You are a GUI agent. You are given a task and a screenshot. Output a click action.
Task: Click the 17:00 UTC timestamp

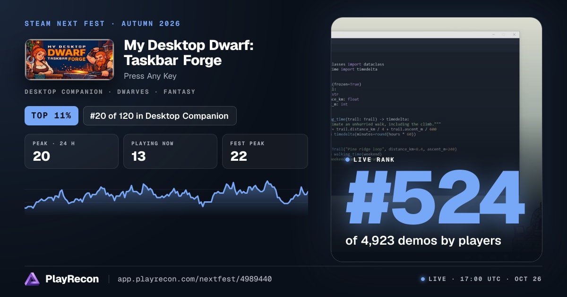[x=480, y=279]
